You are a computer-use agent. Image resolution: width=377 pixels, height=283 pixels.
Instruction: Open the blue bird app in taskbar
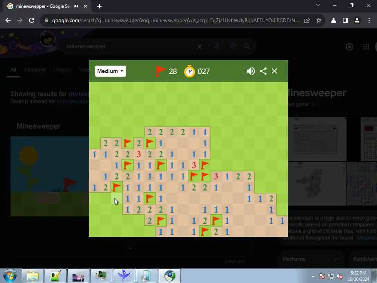[124, 276]
